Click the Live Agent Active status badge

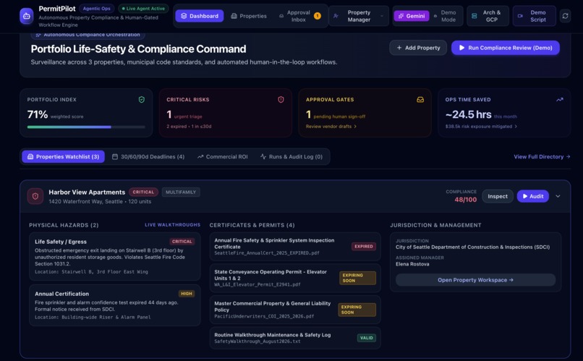point(143,9)
